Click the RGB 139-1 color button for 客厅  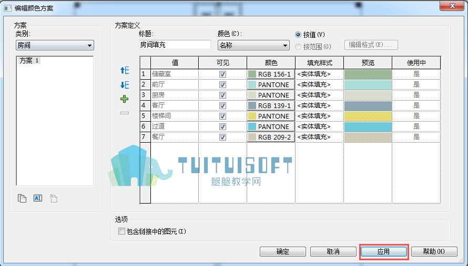coord(271,106)
